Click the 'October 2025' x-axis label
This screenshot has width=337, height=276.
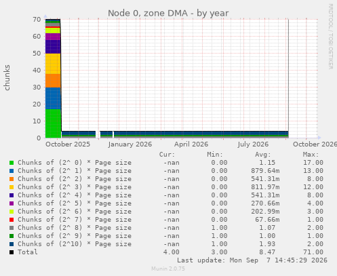click(68, 144)
